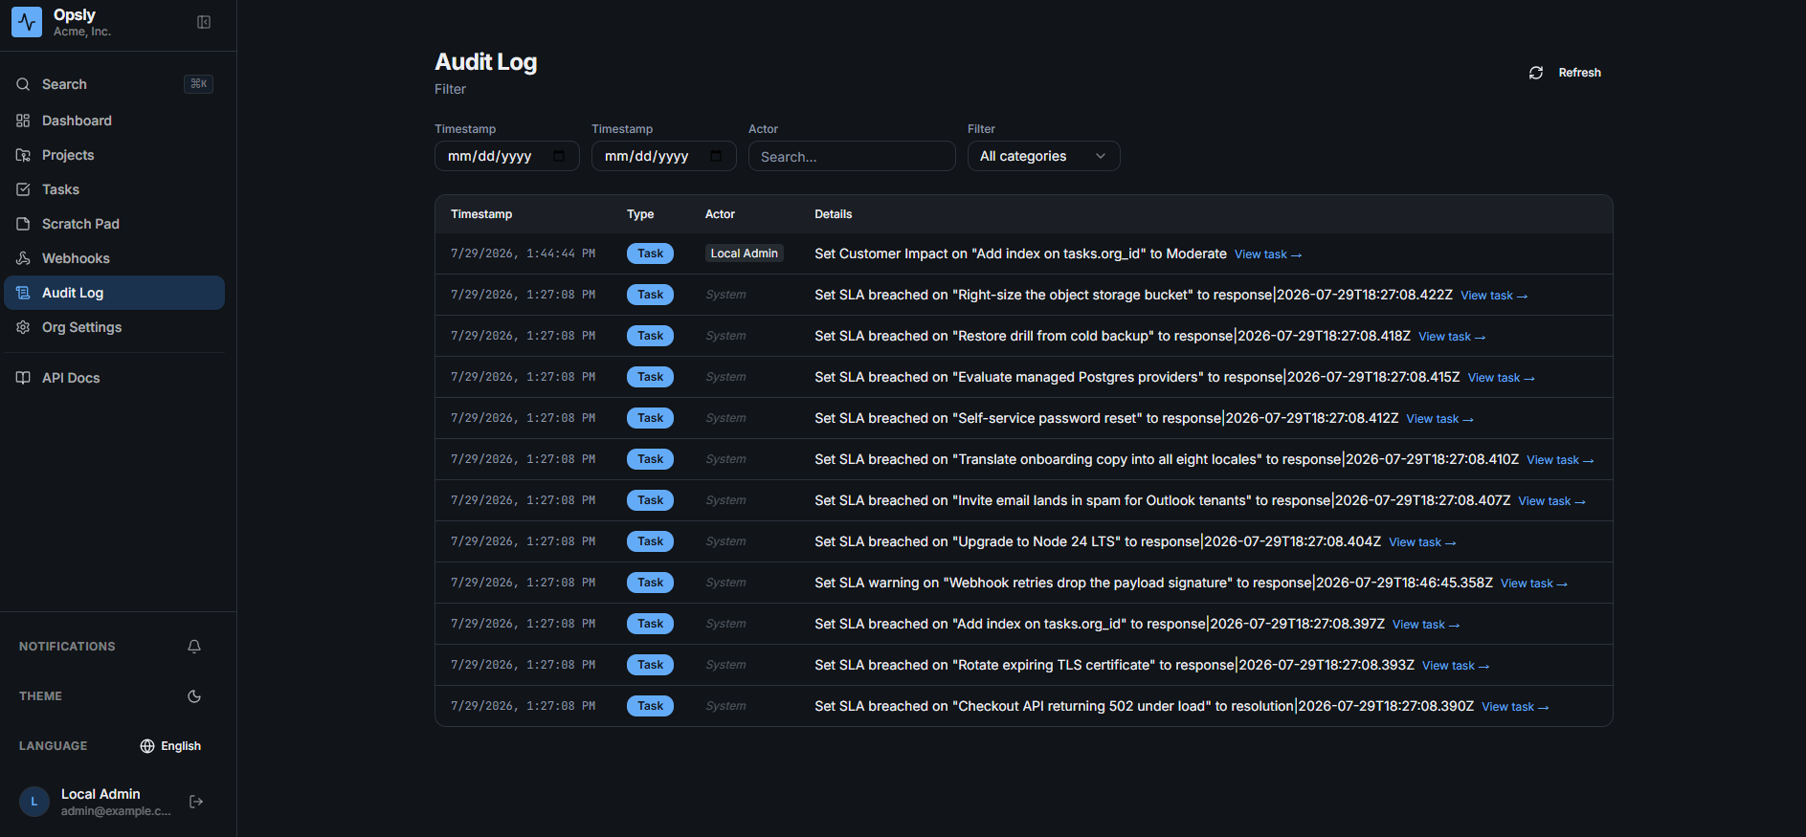1806x837 pixels.
Task: Click the Refresh button label
Action: 1579,73
